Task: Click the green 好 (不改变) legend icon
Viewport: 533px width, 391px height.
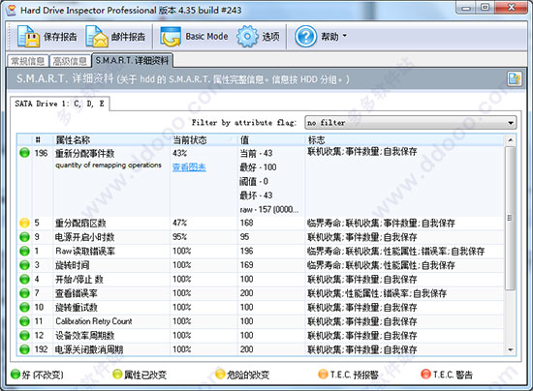Action: coord(16,374)
